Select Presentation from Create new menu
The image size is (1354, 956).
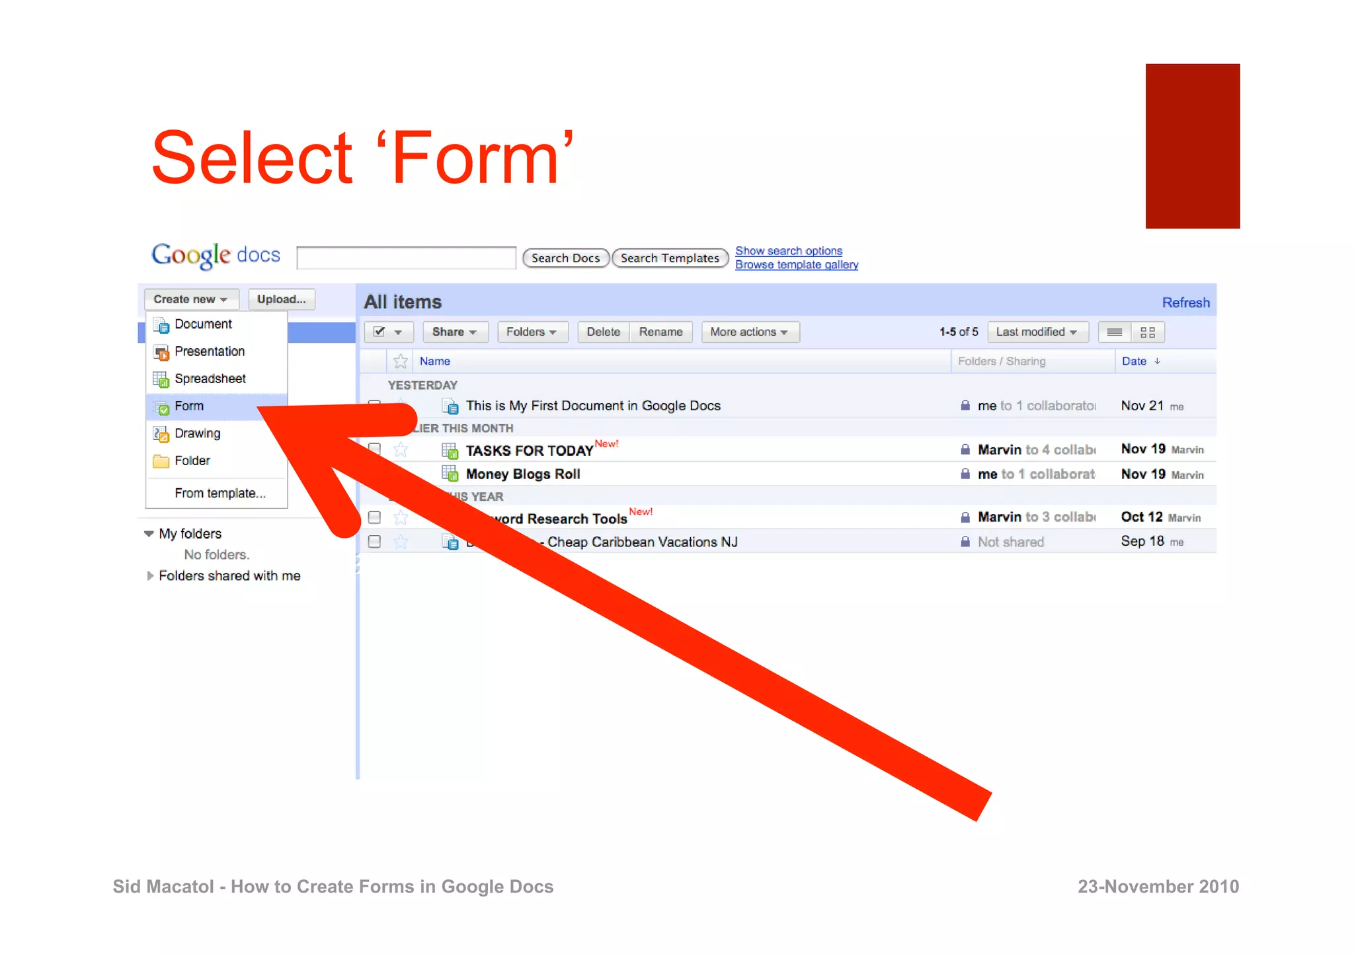pyautogui.click(x=216, y=351)
